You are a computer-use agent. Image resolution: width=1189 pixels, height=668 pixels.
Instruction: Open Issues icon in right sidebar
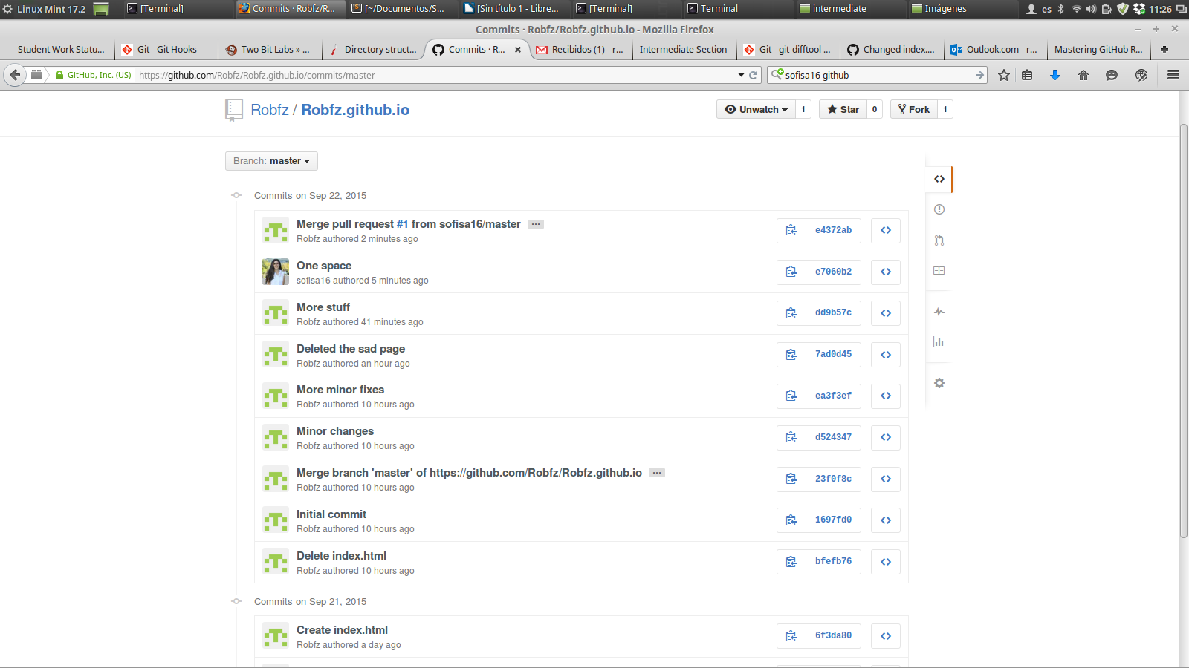939,209
